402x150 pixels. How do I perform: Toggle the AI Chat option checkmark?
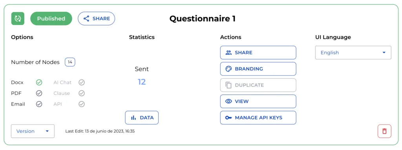tap(82, 82)
